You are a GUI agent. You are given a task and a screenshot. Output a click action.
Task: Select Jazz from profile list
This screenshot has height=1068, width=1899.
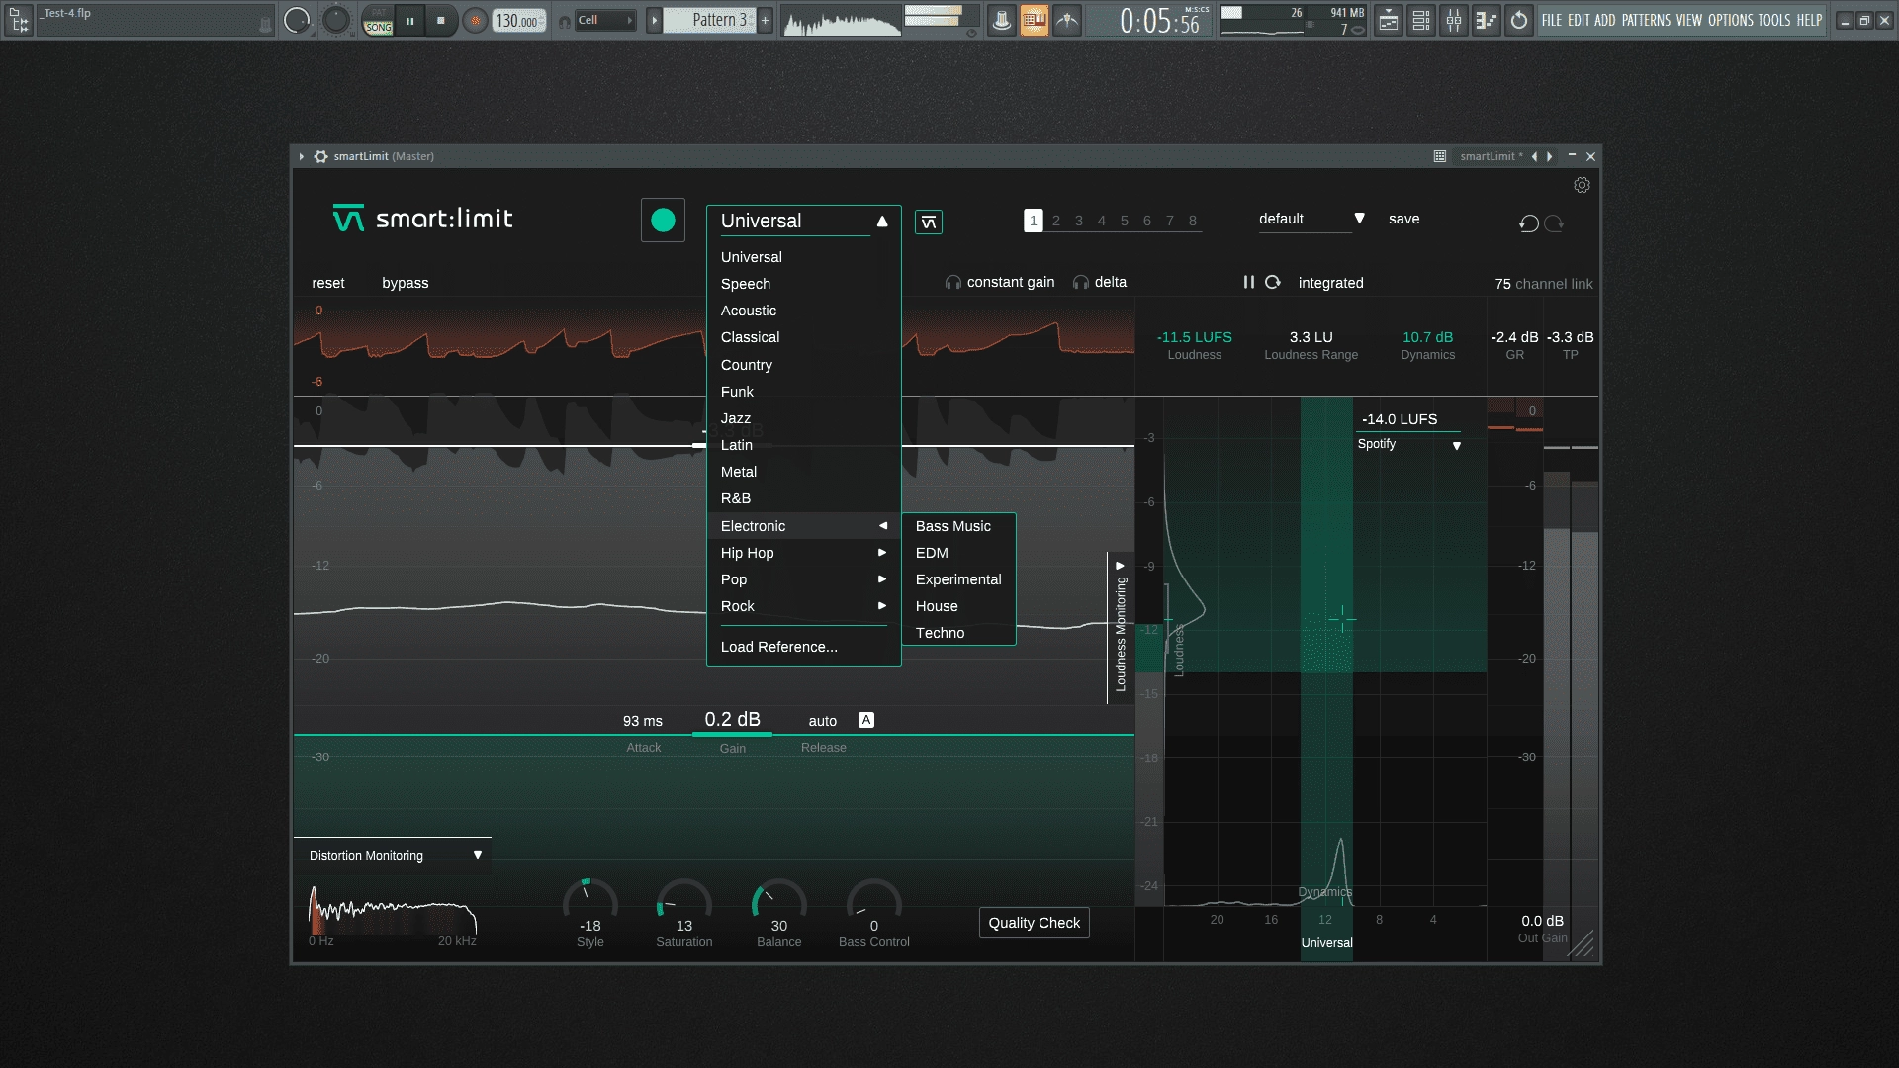[803, 418]
